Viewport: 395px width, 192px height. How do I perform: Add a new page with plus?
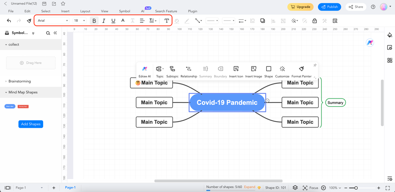point(54,188)
